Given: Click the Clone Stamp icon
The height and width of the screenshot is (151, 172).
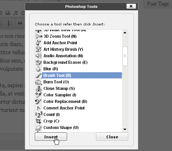Looking at the screenshot, I should [39, 89].
